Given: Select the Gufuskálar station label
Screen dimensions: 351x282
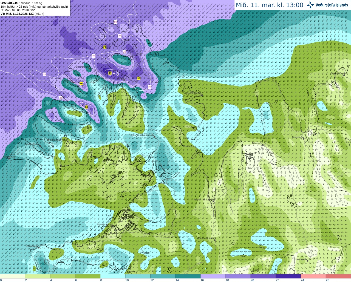Looking at the screenshot, I should (x=32, y=246).
